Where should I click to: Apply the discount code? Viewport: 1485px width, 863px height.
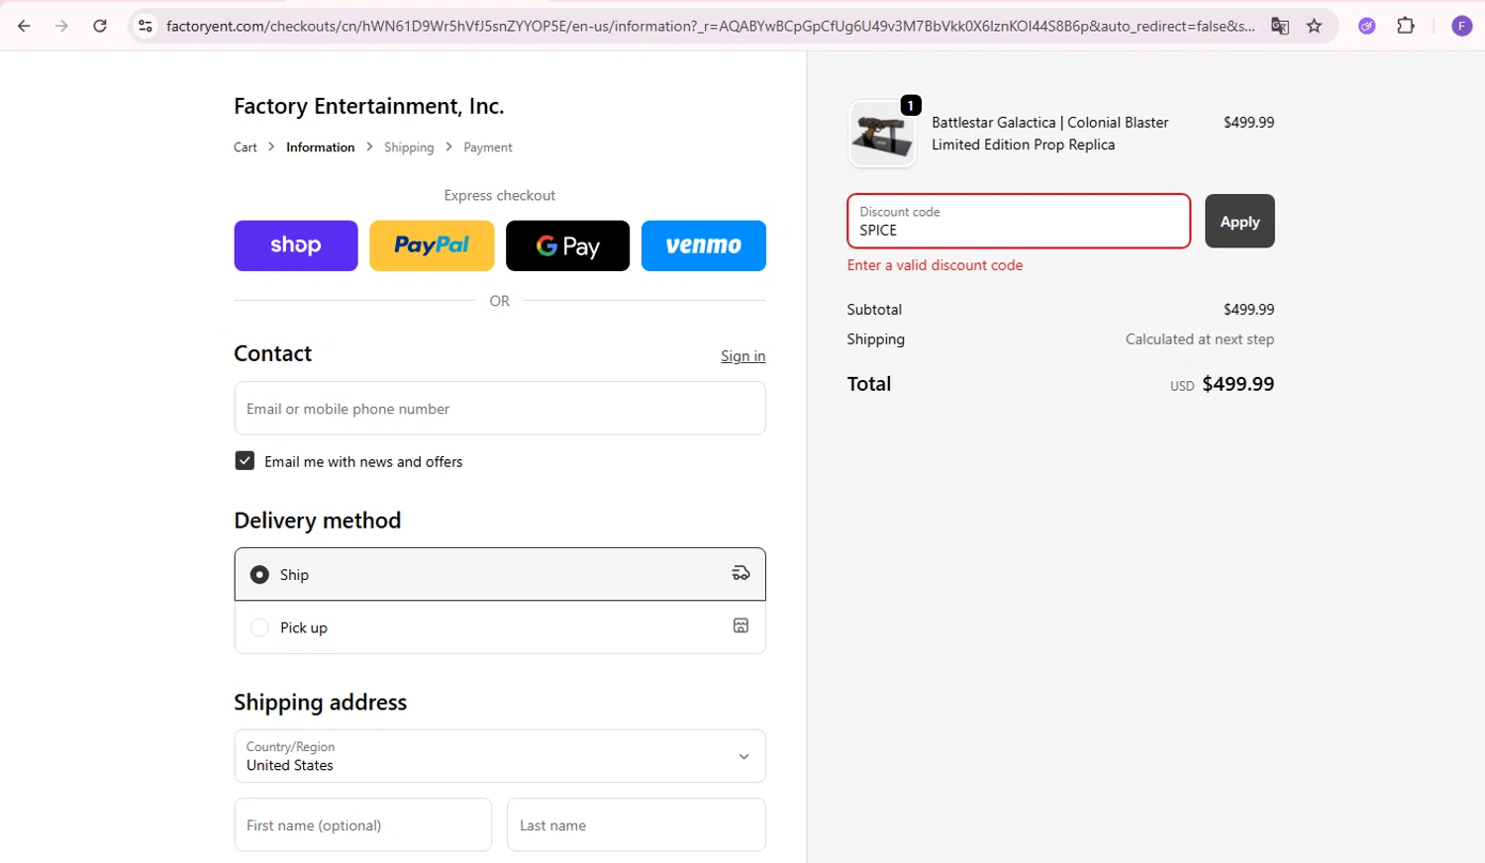1239,222
